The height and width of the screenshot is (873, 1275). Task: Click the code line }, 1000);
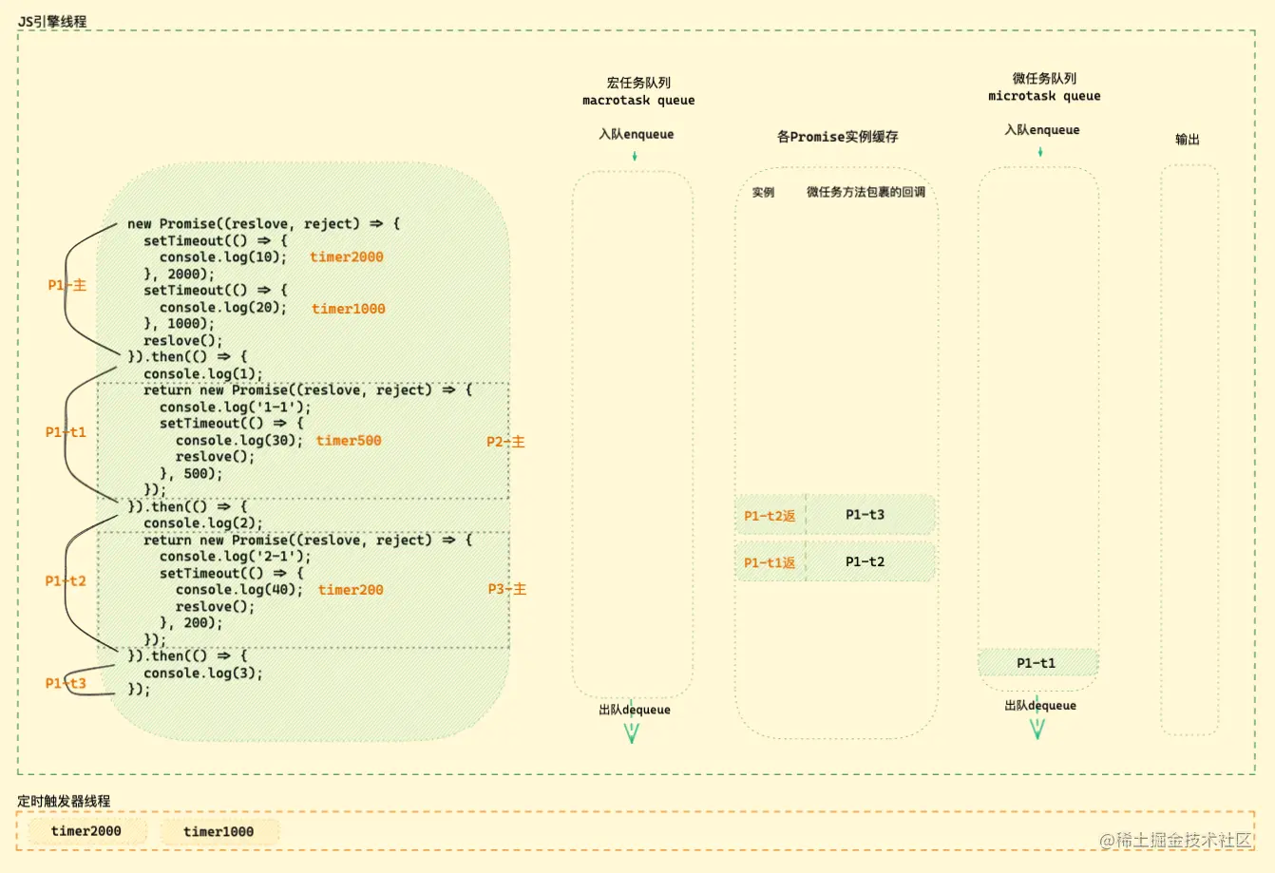click(x=180, y=324)
